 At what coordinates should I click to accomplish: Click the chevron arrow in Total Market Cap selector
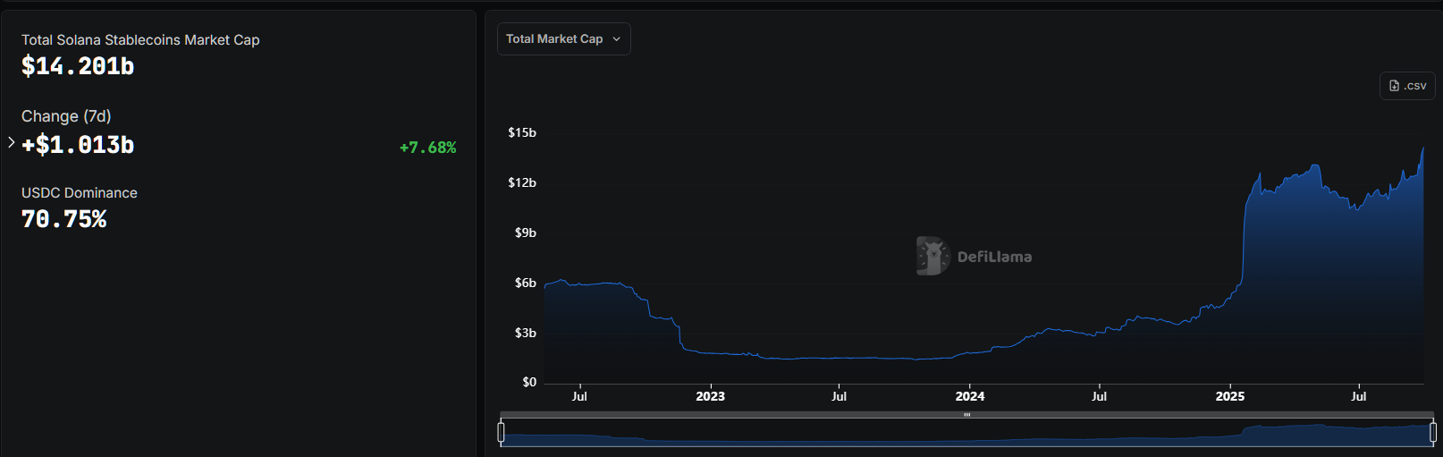(616, 39)
